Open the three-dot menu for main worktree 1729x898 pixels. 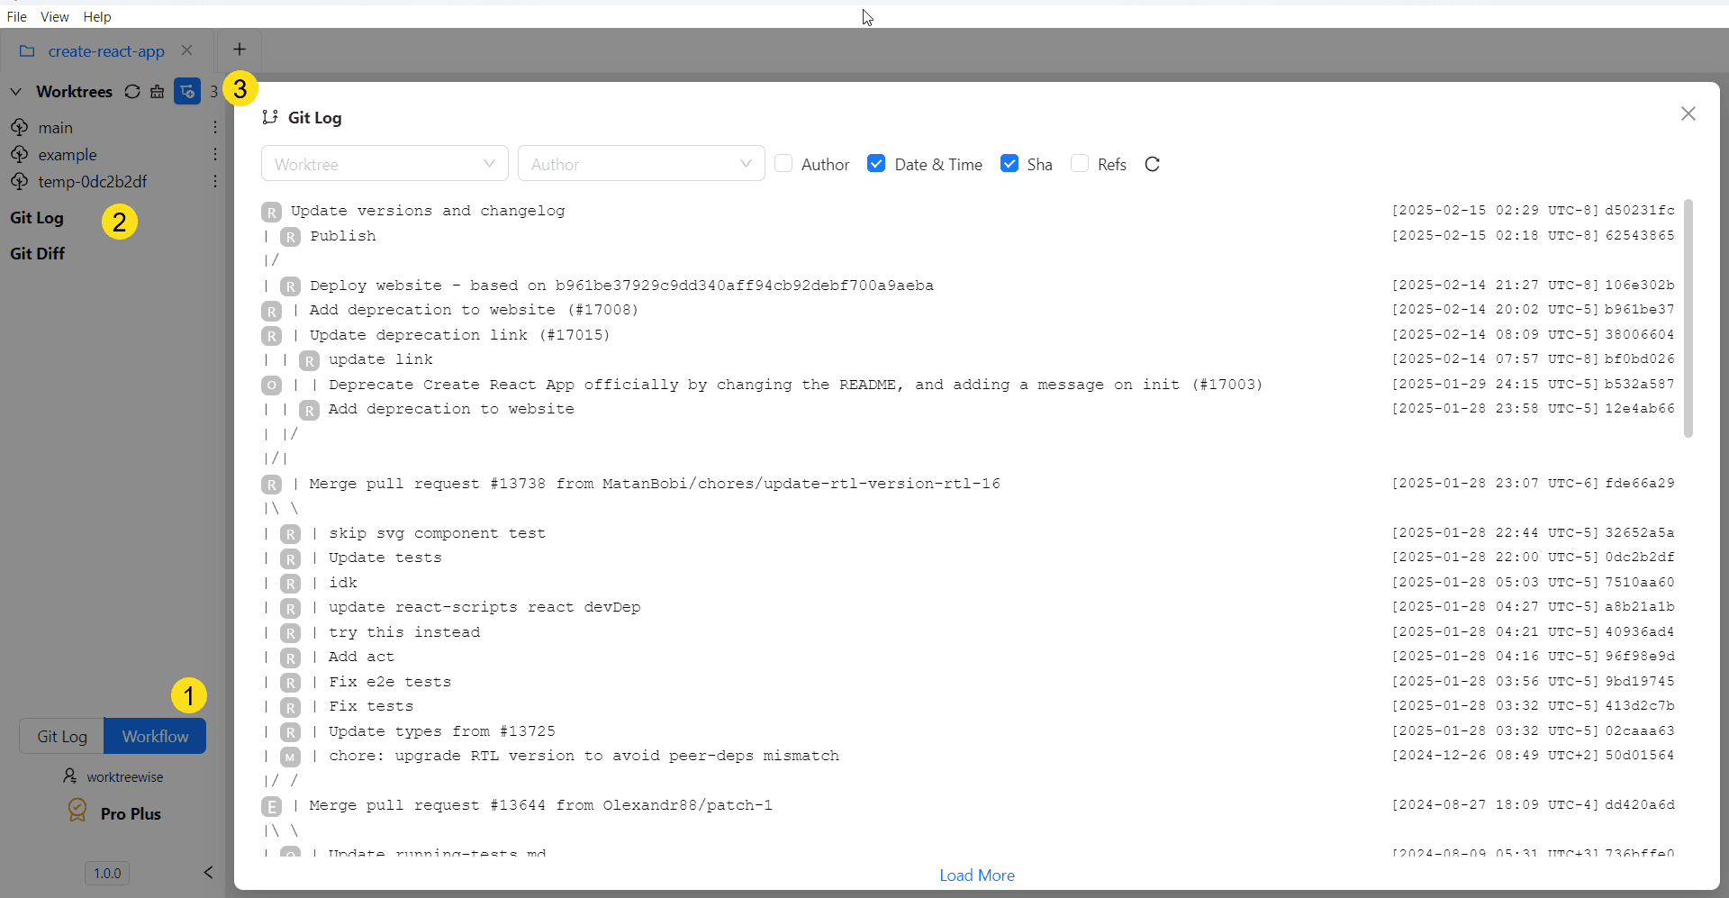click(x=214, y=127)
